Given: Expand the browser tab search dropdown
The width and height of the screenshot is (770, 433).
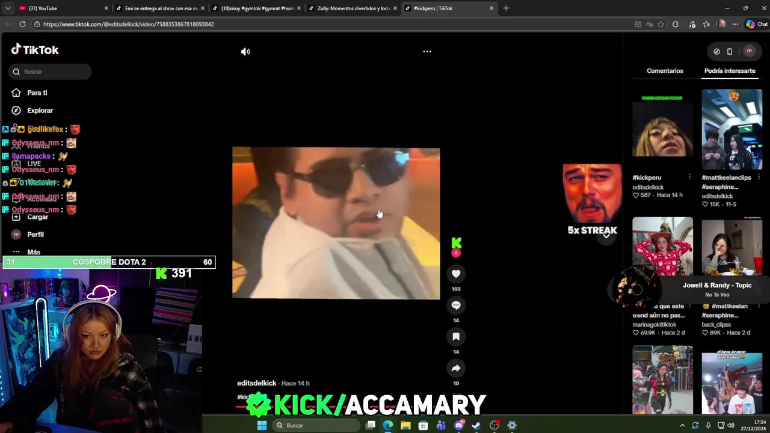Looking at the screenshot, I should point(7,8).
